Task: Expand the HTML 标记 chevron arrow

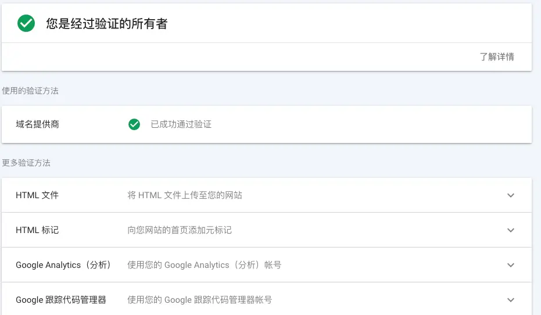Action: 511,230
